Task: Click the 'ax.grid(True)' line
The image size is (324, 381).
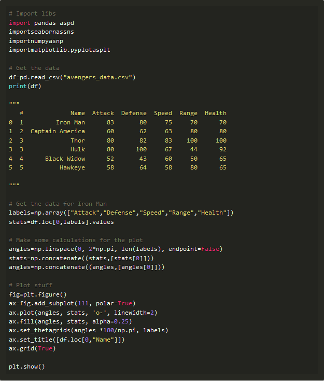Action: tap(32, 349)
